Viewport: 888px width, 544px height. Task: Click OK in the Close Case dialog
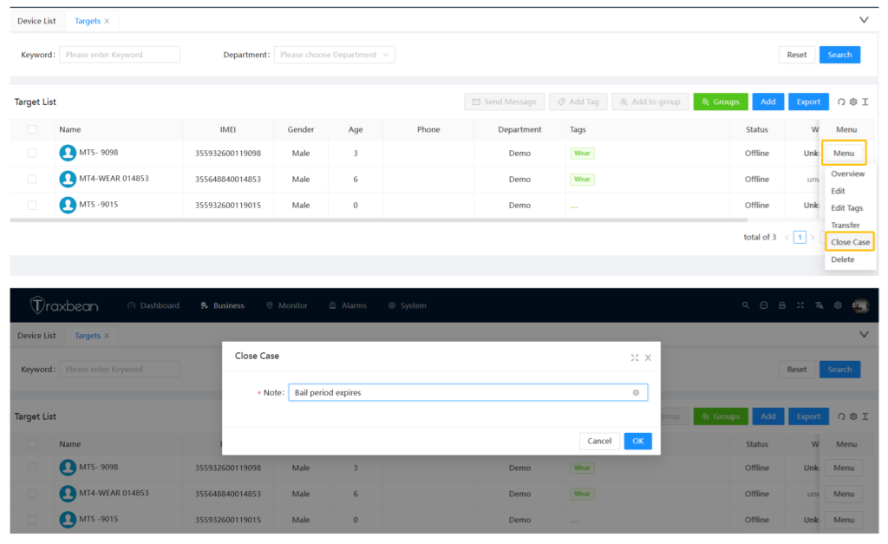click(x=637, y=441)
